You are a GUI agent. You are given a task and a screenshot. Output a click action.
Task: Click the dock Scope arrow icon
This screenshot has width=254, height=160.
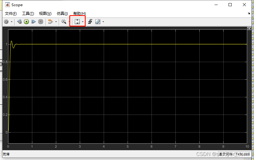[249, 14]
